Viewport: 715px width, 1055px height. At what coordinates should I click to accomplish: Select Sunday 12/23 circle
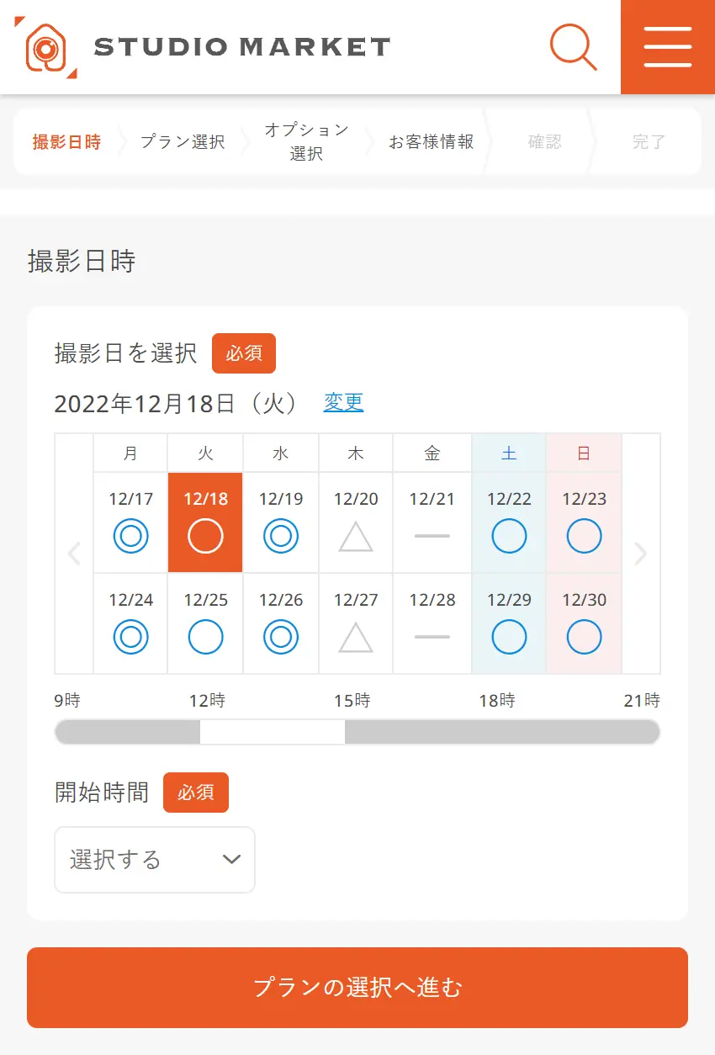[584, 522]
